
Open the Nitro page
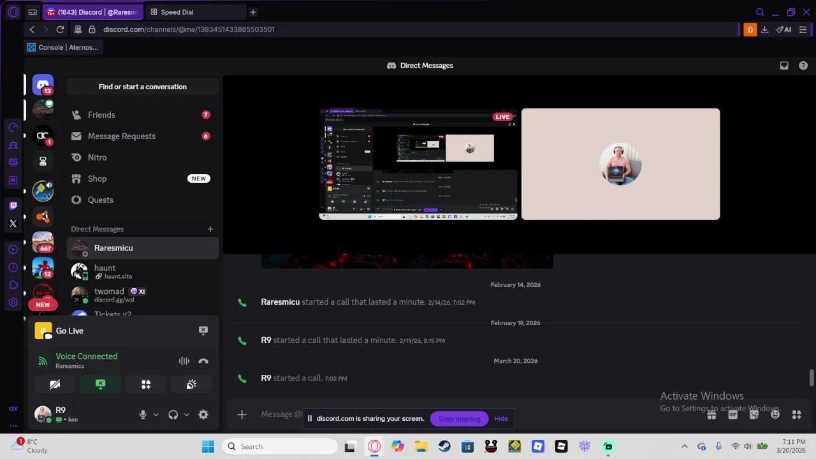pyautogui.click(x=143, y=157)
